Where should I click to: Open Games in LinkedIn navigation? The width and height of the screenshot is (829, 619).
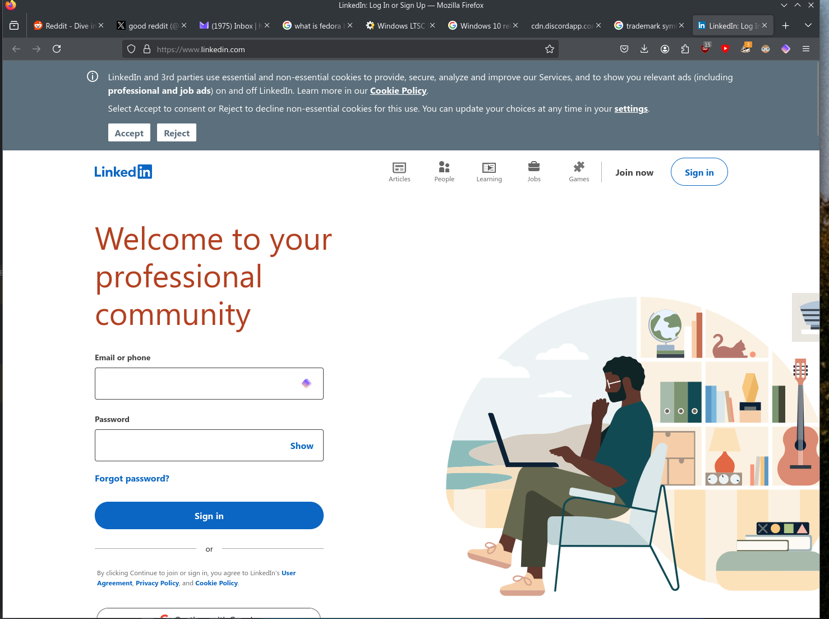tap(579, 172)
